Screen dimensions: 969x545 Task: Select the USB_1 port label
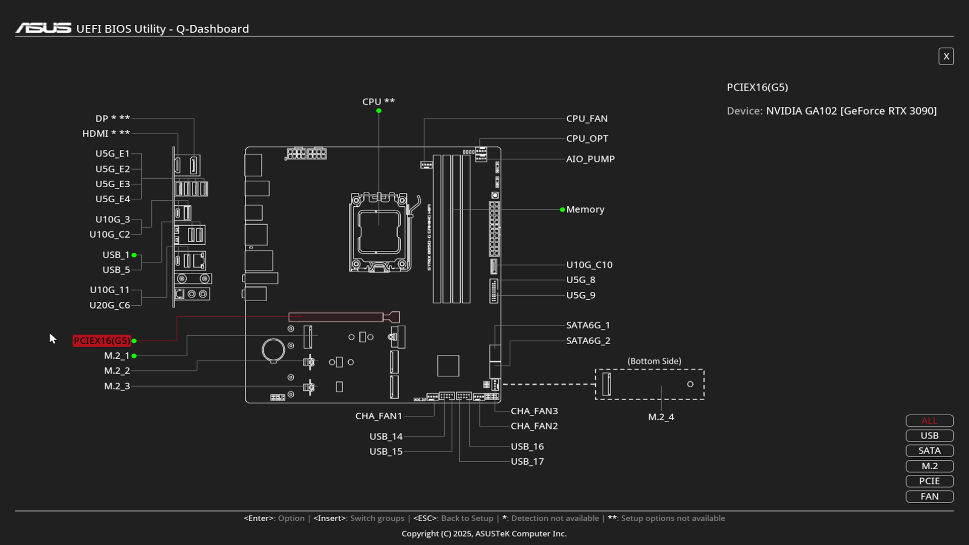tap(116, 255)
